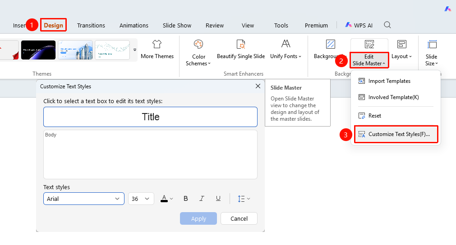Apply the black font color
Viewport: 456px width, 245px height.
(164, 199)
